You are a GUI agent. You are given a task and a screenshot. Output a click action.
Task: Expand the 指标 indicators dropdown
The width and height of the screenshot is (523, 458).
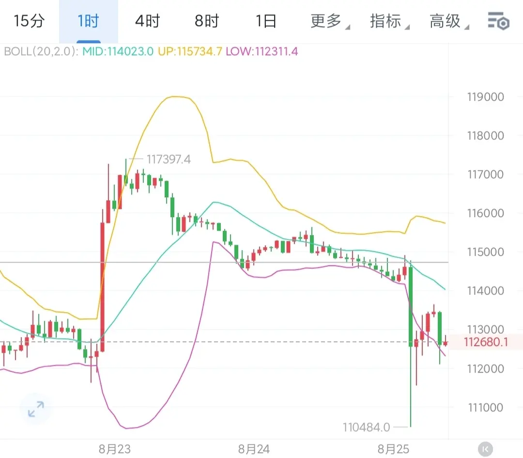(389, 21)
